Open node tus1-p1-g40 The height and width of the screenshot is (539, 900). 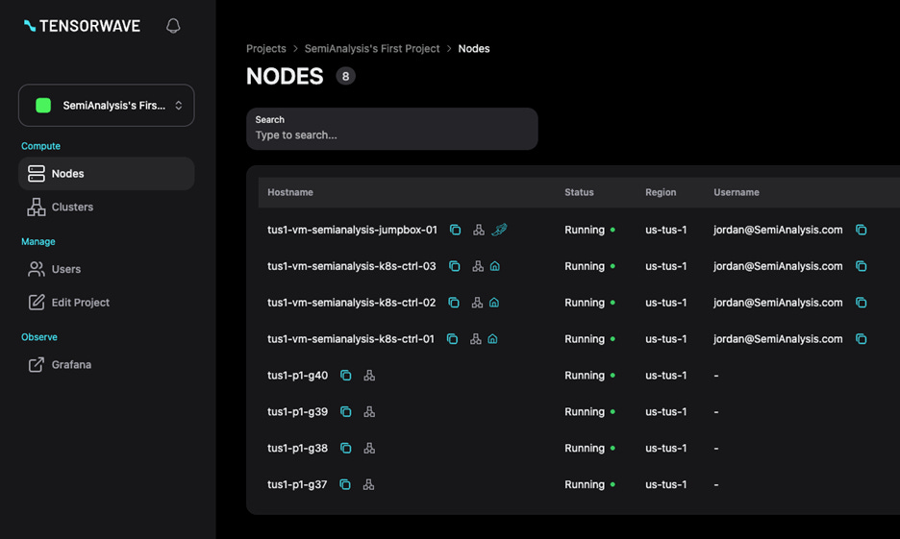(297, 376)
